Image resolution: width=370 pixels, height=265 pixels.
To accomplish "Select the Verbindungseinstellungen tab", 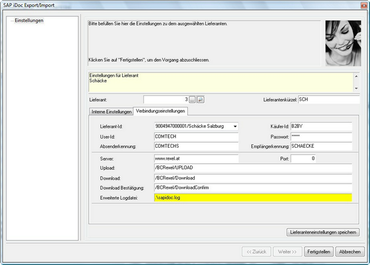I will [160, 111].
